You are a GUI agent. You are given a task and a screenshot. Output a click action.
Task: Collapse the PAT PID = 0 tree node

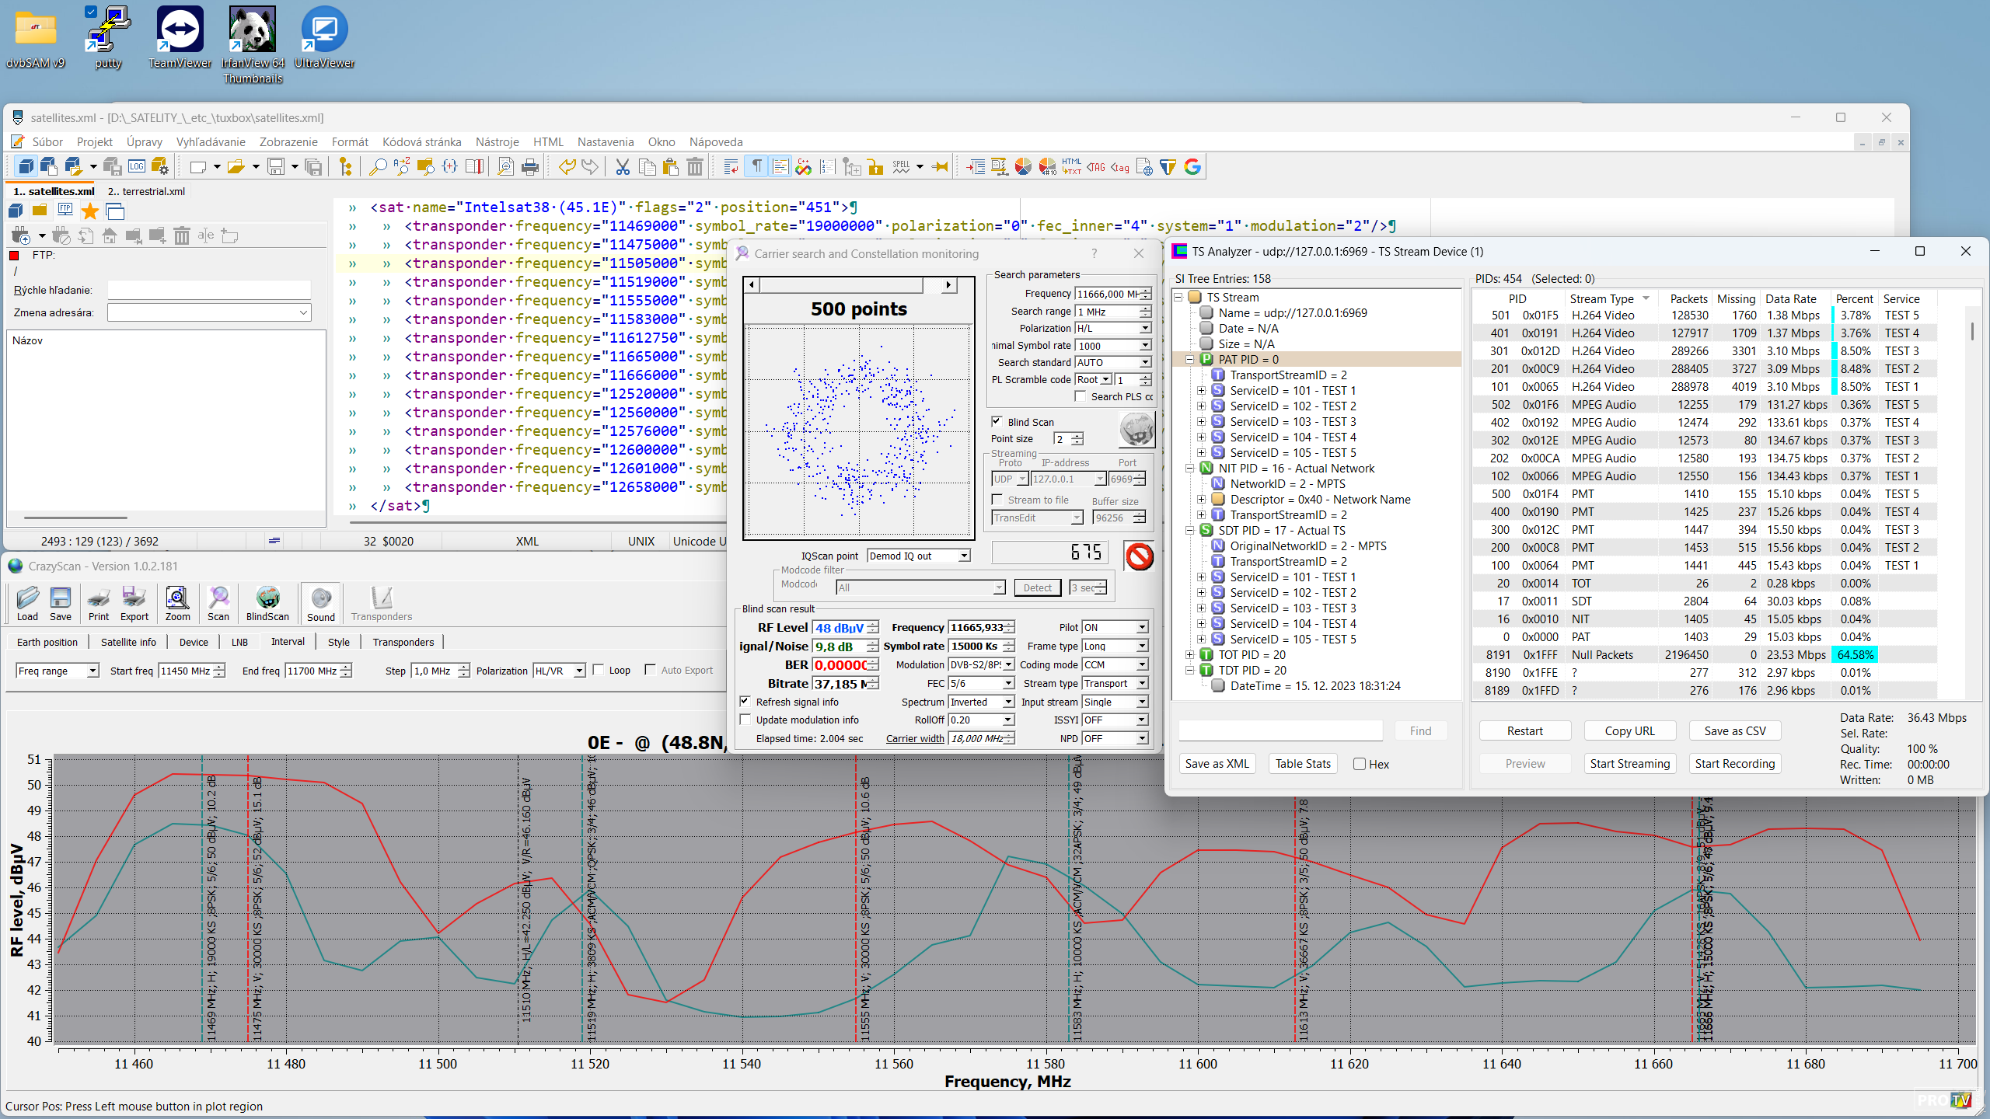click(x=1189, y=360)
